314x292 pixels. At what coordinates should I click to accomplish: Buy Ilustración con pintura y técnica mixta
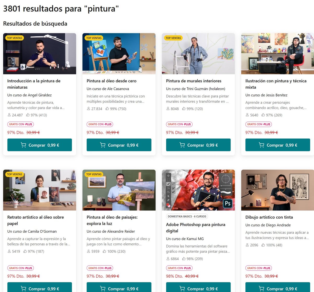[x=278, y=145]
